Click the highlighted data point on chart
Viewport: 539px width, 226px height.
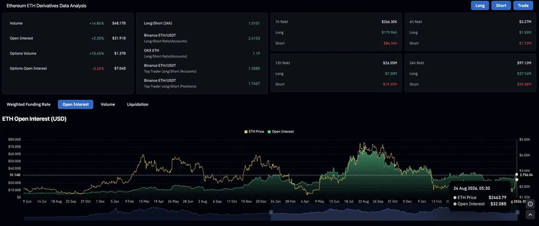[x=516, y=175]
